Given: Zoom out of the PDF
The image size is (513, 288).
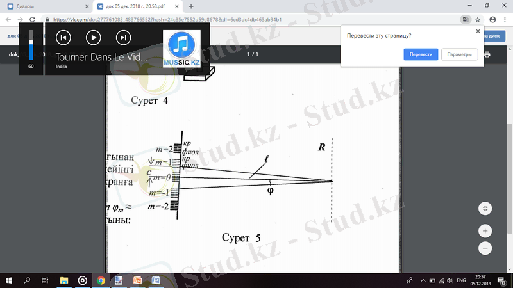Looking at the screenshot, I should click(485, 248).
